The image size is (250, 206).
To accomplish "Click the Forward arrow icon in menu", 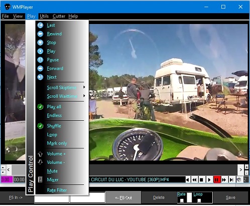I will [x=40, y=69].
